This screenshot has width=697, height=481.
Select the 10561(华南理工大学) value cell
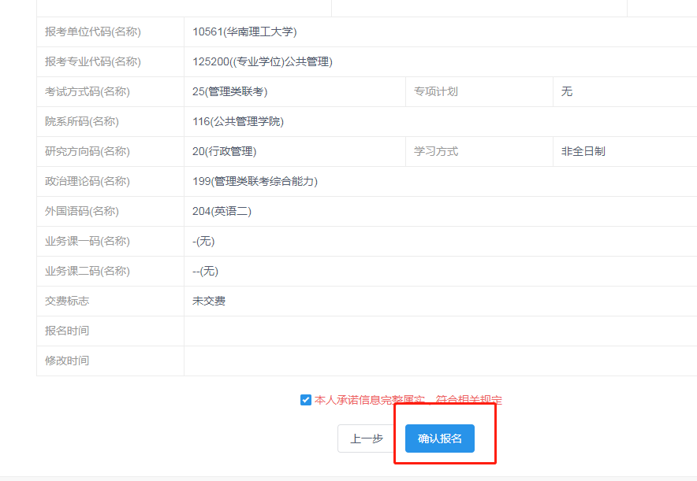click(244, 32)
